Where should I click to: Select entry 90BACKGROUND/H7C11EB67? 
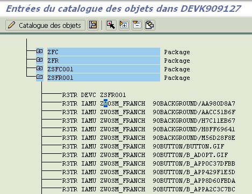[x=148, y=121]
